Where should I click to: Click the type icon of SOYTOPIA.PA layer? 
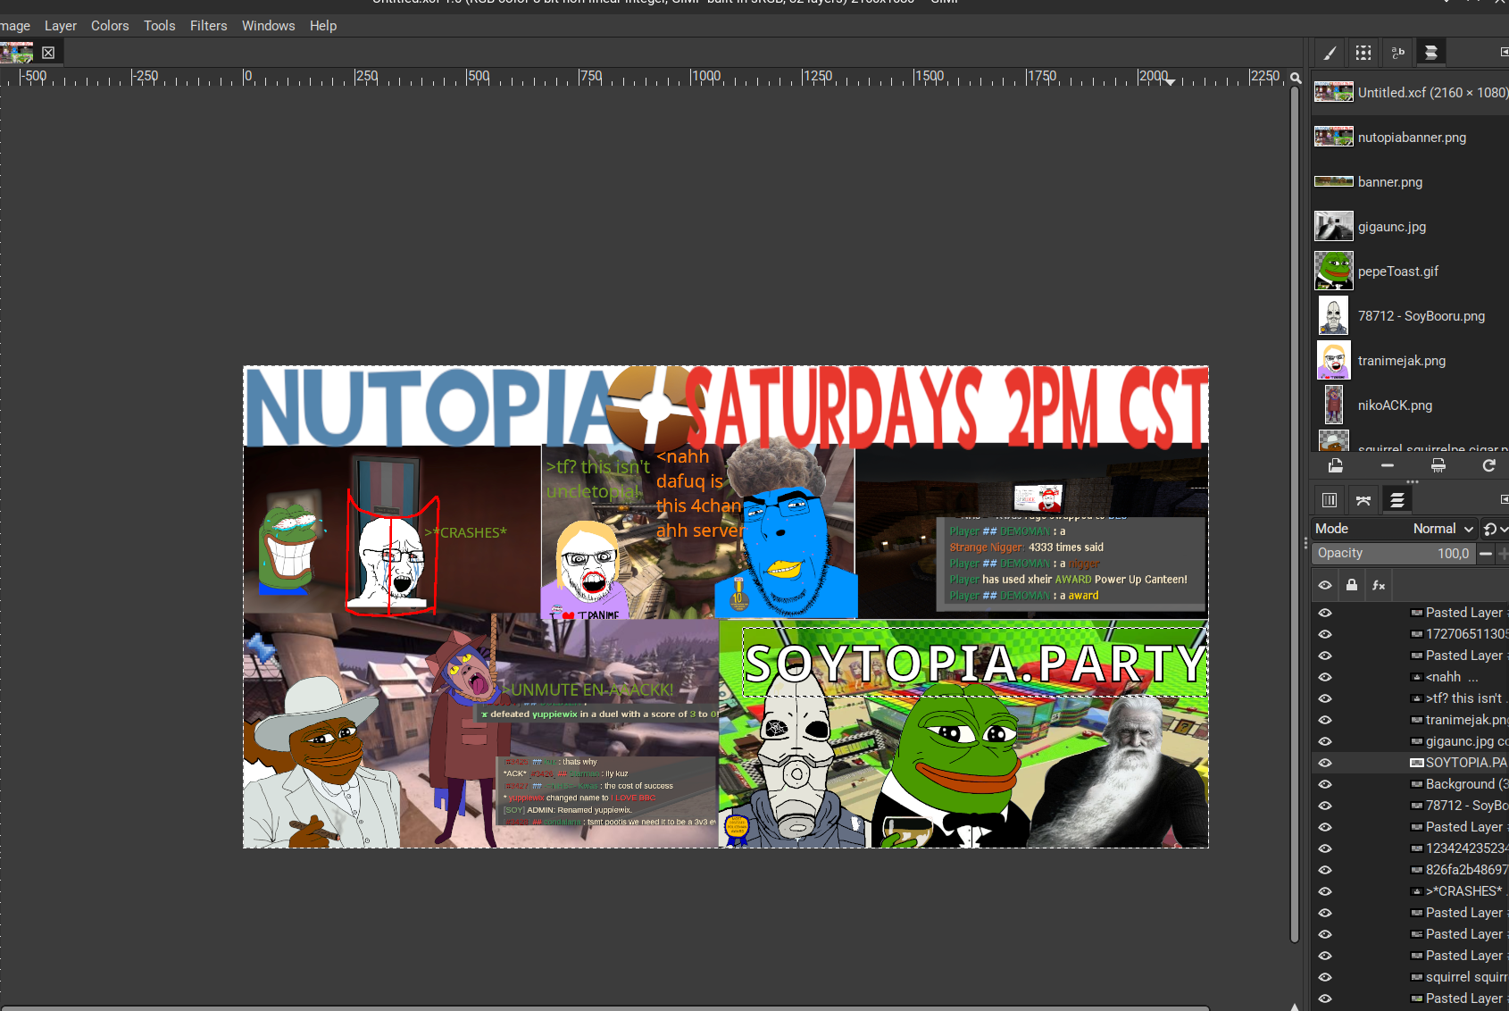(1416, 763)
